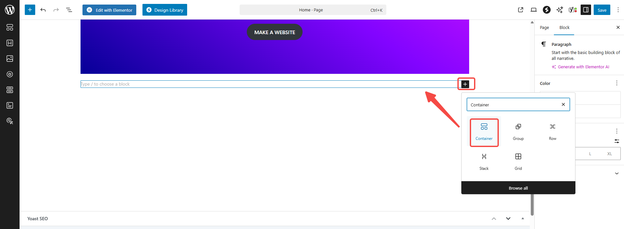This screenshot has height=229, width=624.
Task: Click the WordPress logo icon
Action: 10,10
